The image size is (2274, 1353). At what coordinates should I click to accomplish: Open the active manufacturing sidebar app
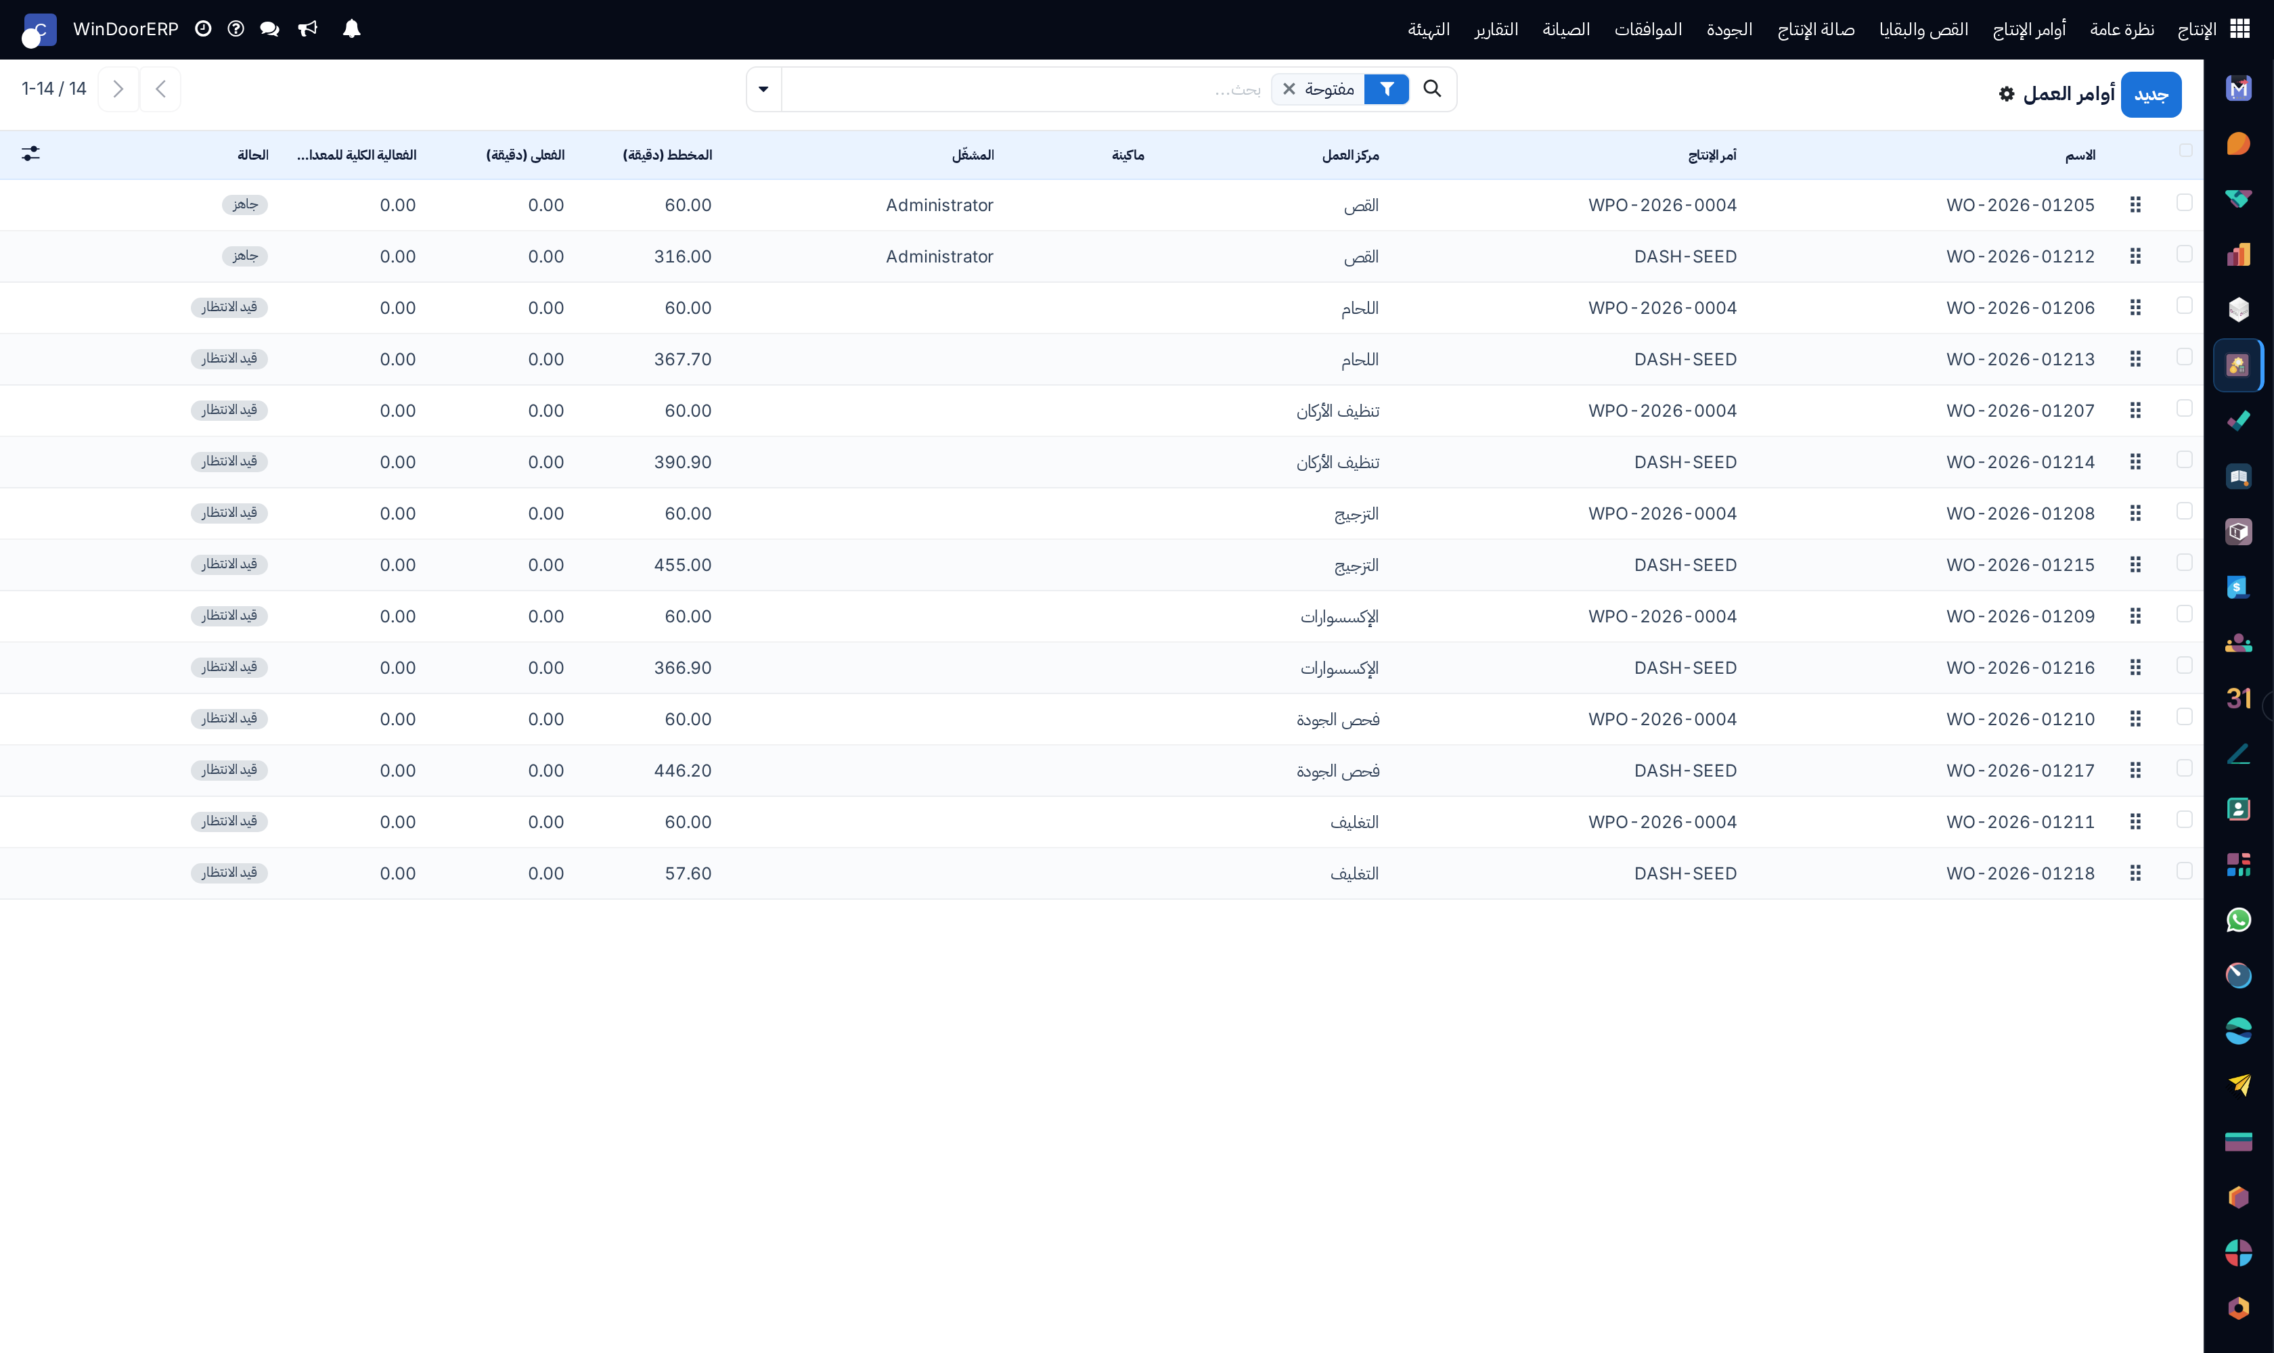[x=2238, y=365]
